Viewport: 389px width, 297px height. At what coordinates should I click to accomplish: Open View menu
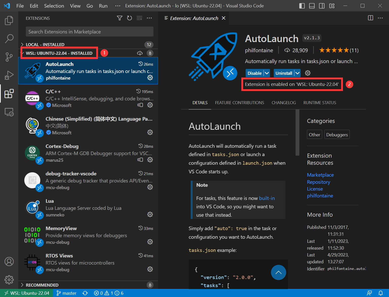(x=75, y=6)
